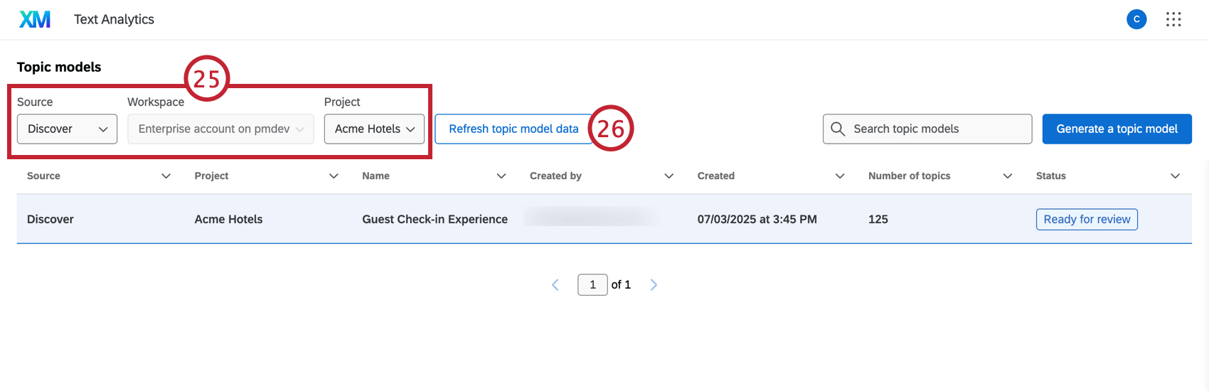
Task: Open the disabled Workspace dropdown
Action: click(x=220, y=129)
